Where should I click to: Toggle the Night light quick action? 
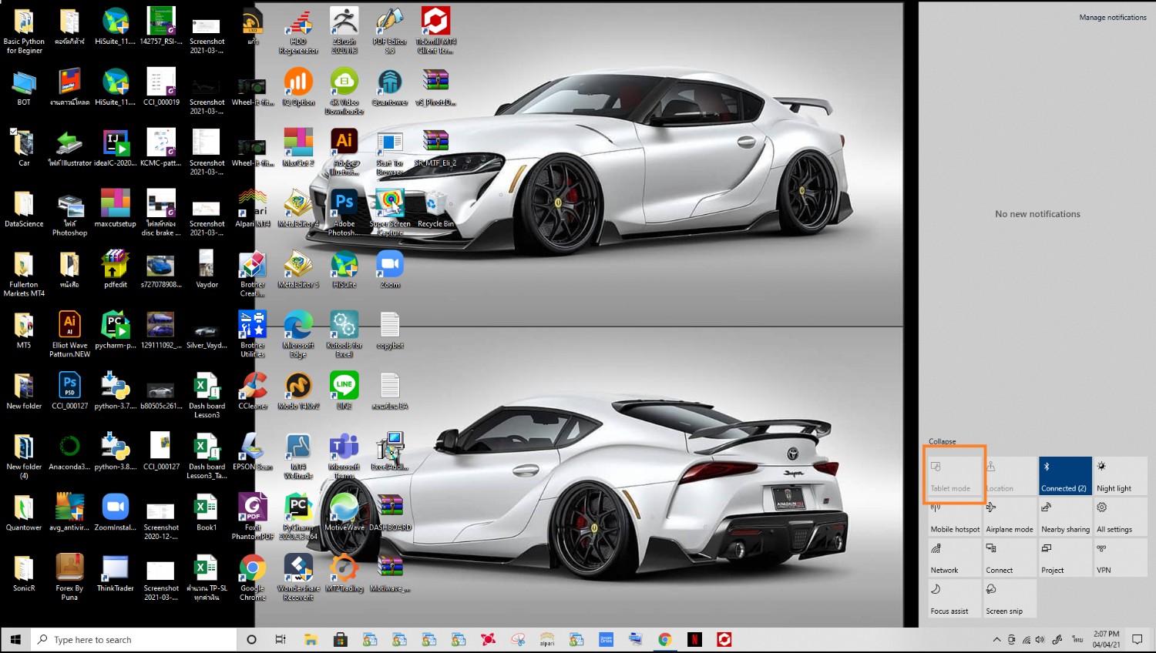[x=1121, y=475]
